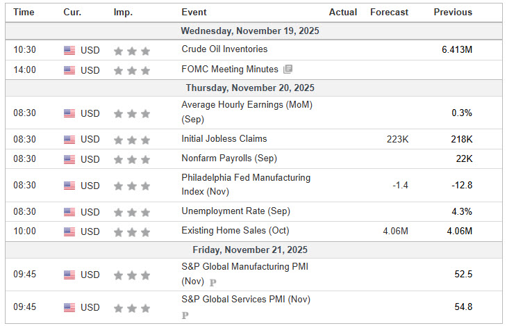This screenshot has width=507, height=326.
Task: Open the Unemployment Rate (Sep) event details
Action: (234, 211)
